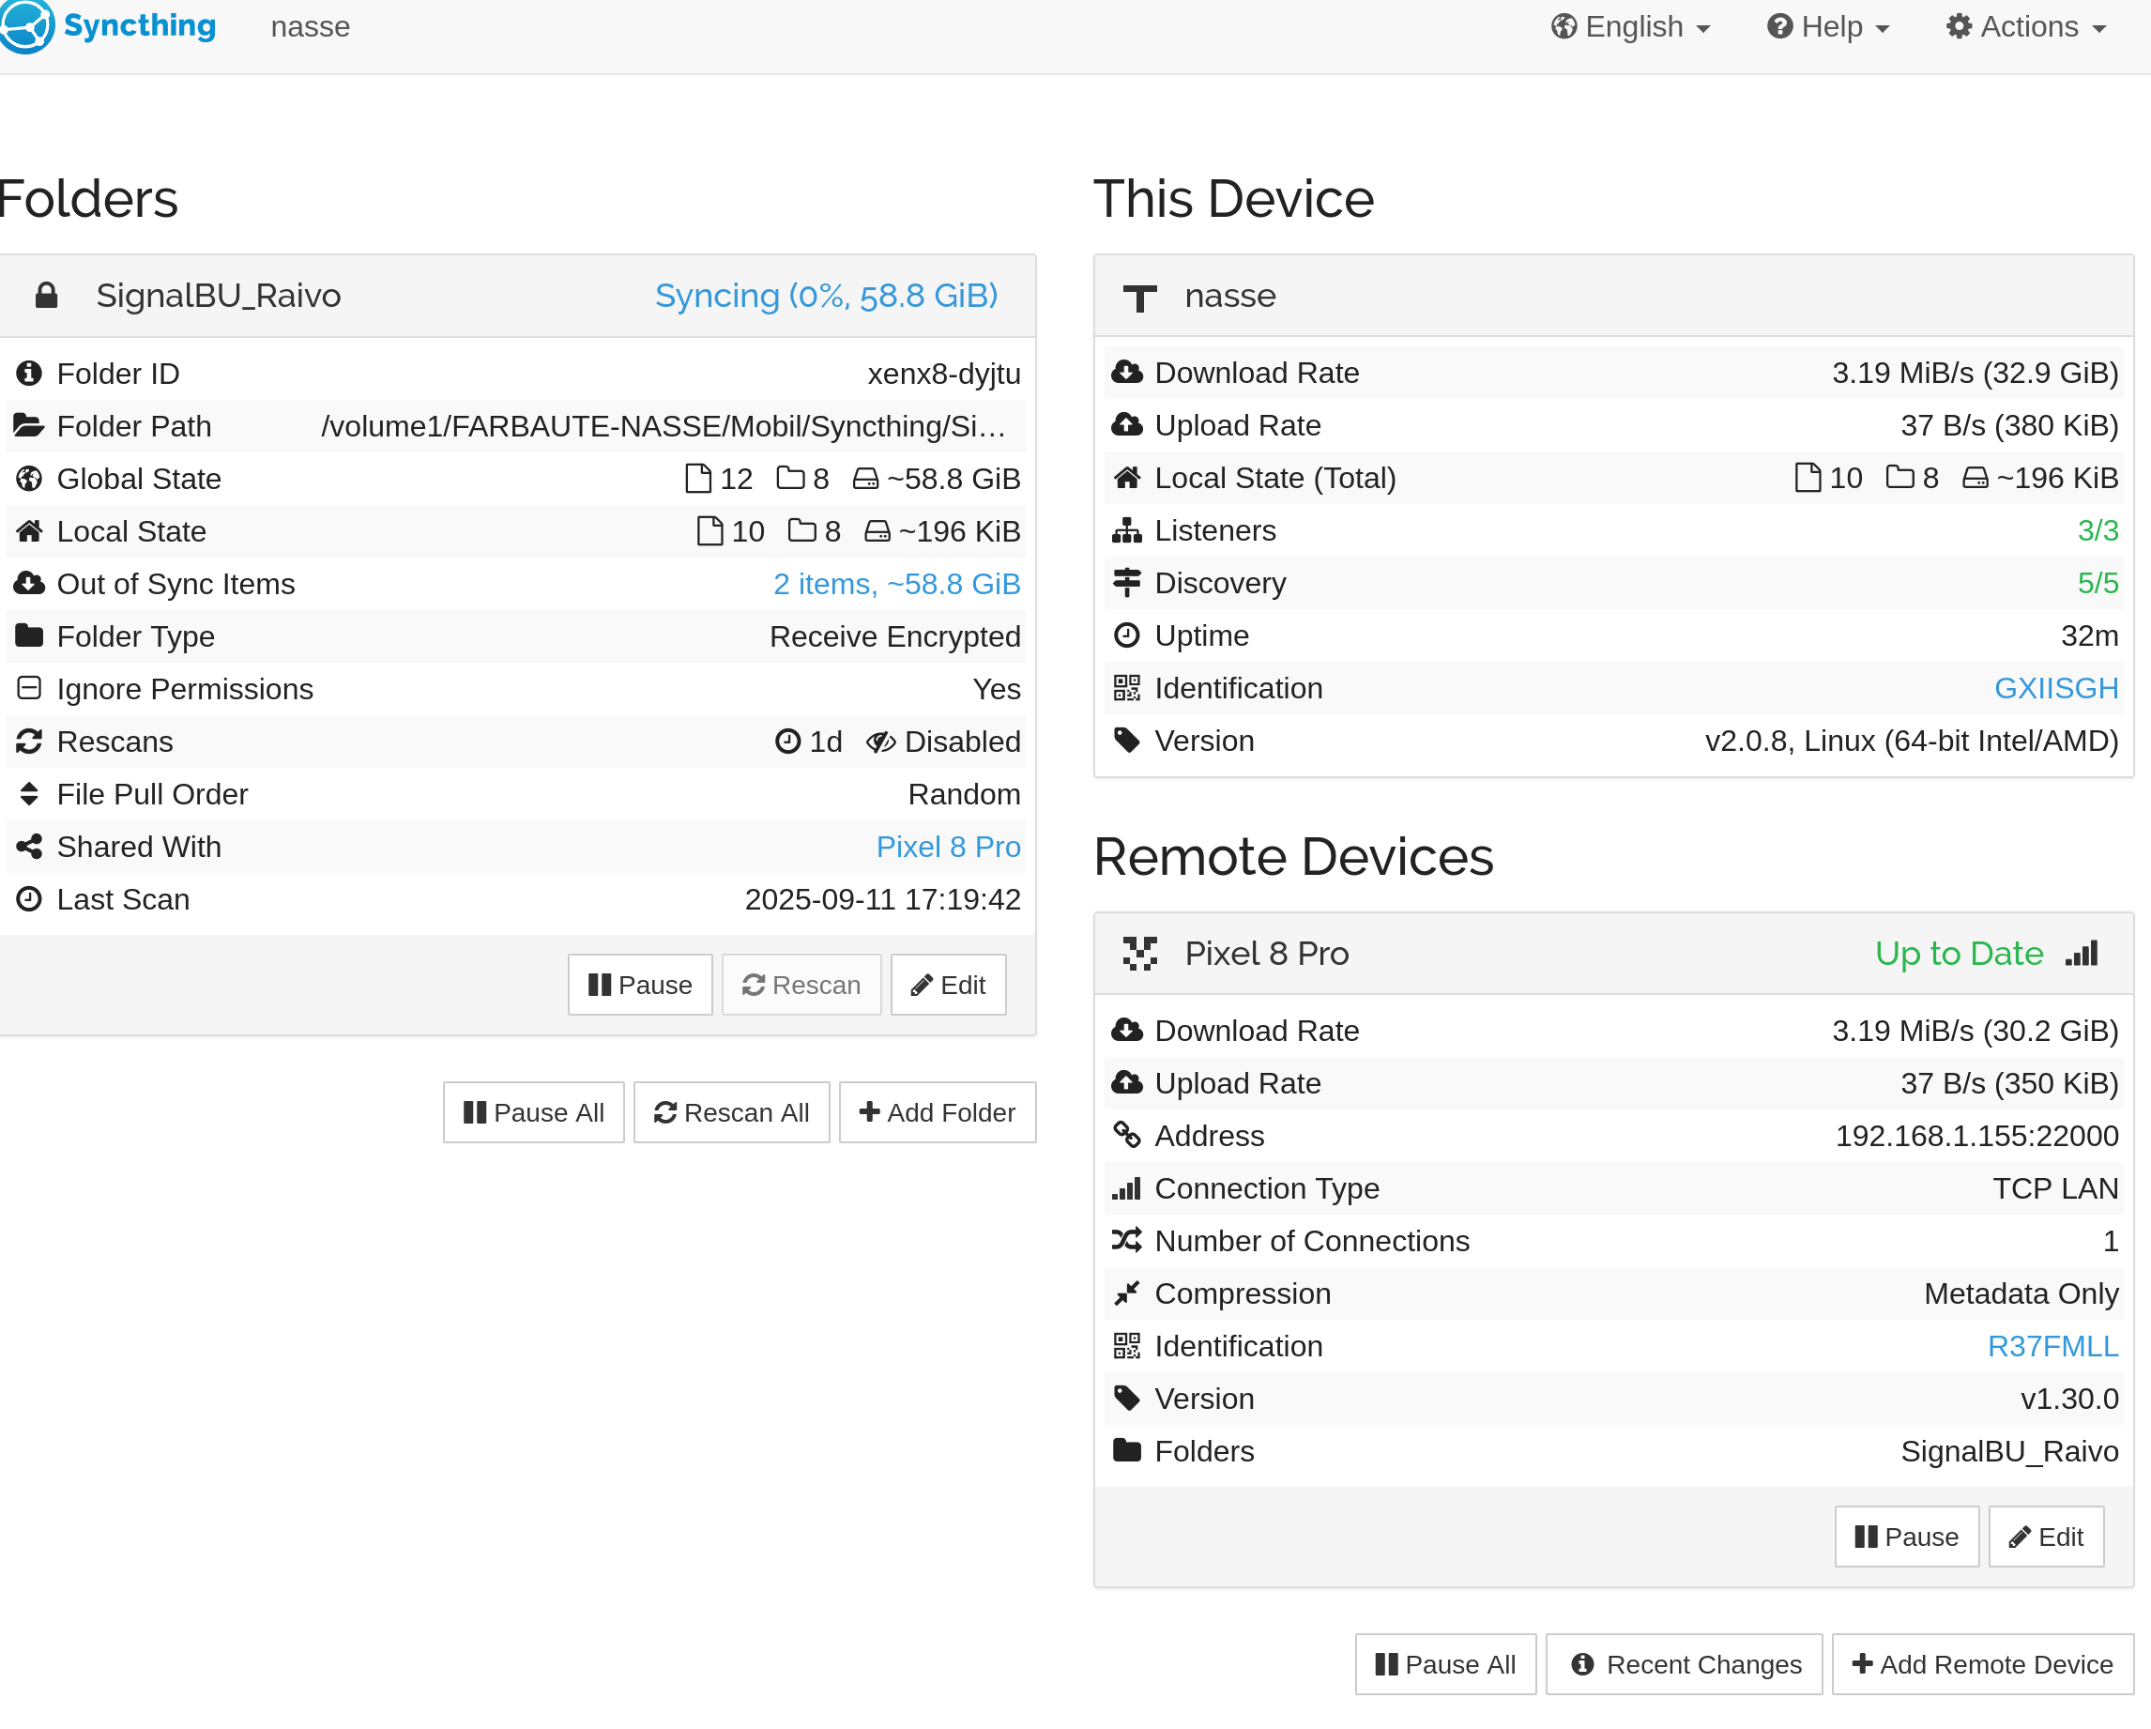Click the Address link icon
Image resolution: width=2151 pixels, height=1729 pixels.
1126,1136
